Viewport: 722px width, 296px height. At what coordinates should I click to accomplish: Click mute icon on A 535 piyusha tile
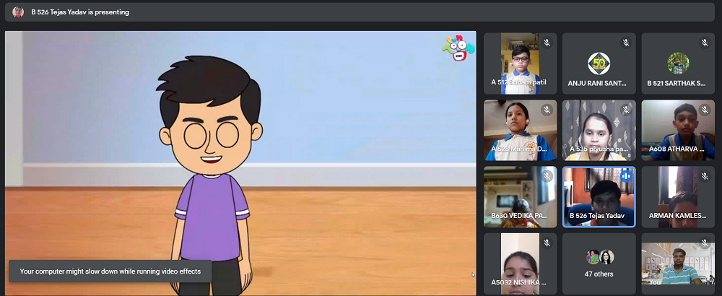[x=626, y=110]
